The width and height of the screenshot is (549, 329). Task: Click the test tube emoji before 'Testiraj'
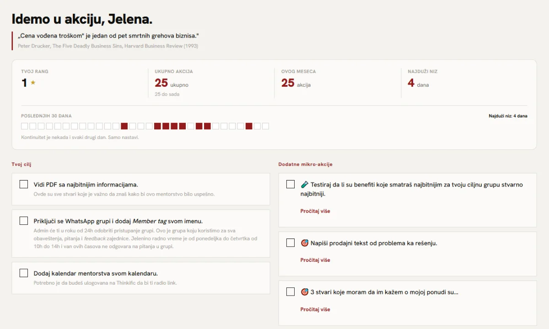305,185
